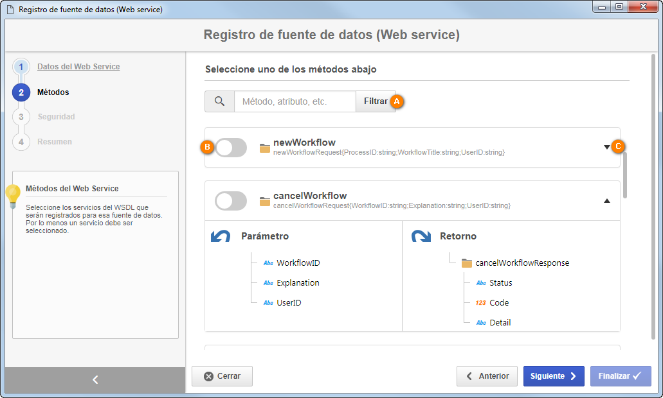663x398 pixels.
Task: Select the Explanation parameter
Action: point(298,283)
